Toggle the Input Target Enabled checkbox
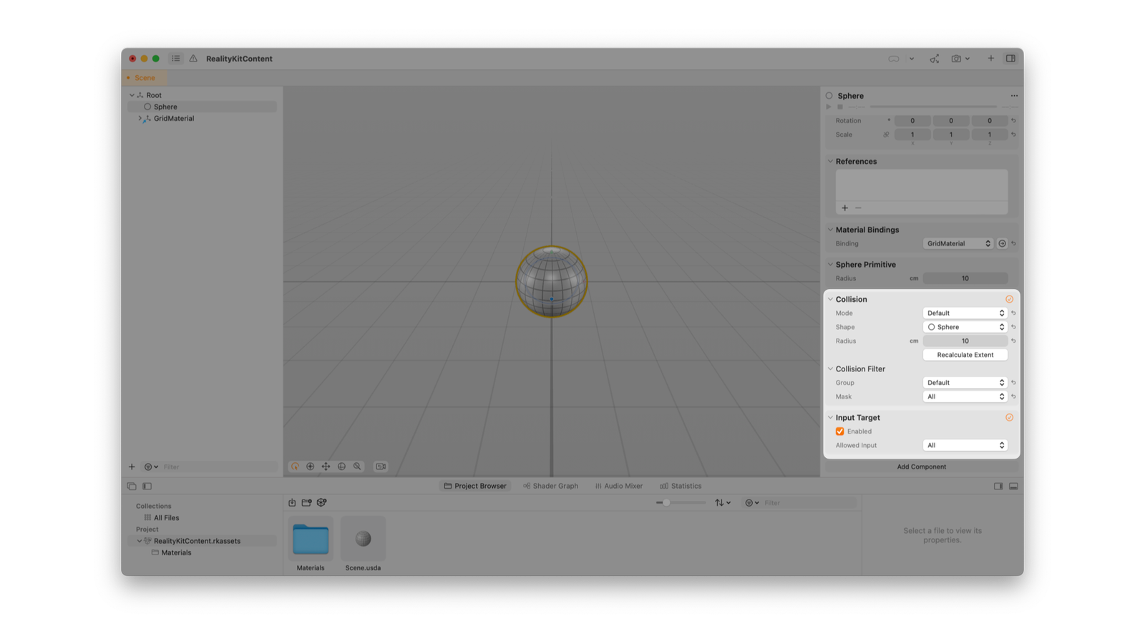Screen dimensions: 1145x644 [x=839, y=431]
